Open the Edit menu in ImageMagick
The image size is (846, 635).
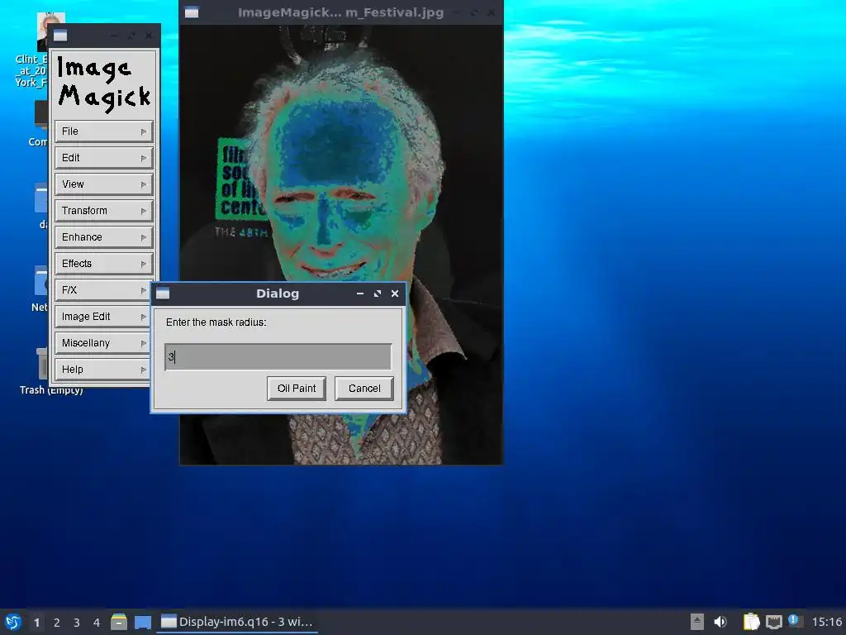(x=103, y=158)
